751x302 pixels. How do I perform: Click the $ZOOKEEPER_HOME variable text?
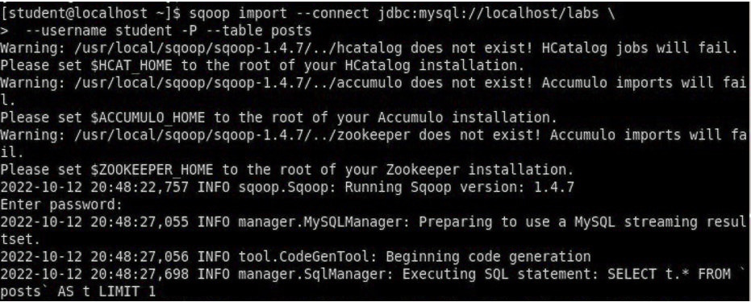click(x=151, y=170)
